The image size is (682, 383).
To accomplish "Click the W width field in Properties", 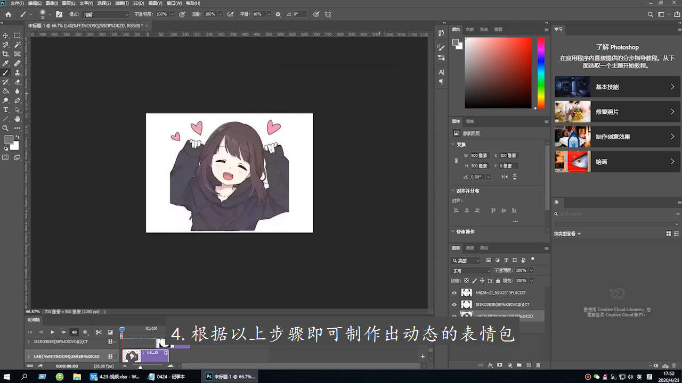I will (480, 155).
